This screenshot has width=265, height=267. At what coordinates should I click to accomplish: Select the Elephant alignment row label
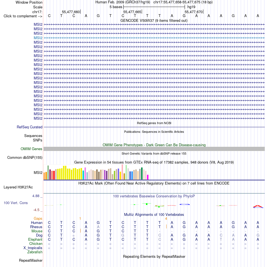pos(35,239)
